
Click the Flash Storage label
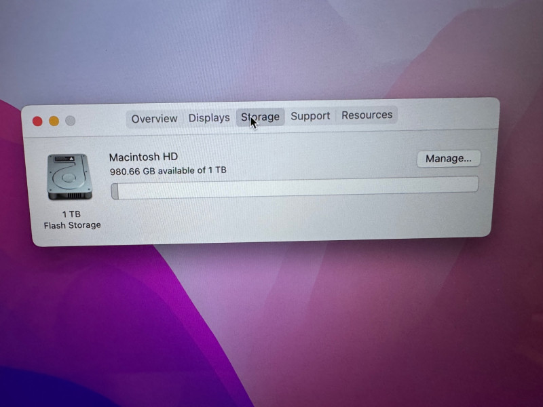(72, 225)
